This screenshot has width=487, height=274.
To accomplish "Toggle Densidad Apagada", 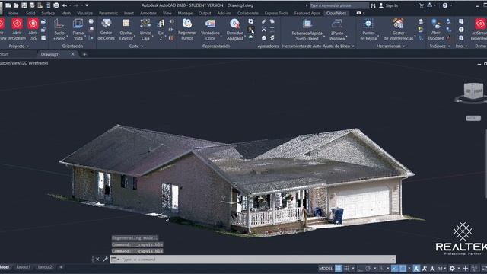I will tap(235, 29).
